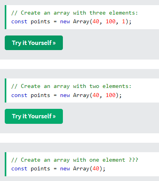Click the new keyword in first example
This screenshot has height=181, width=159.
click(x=65, y=22)
